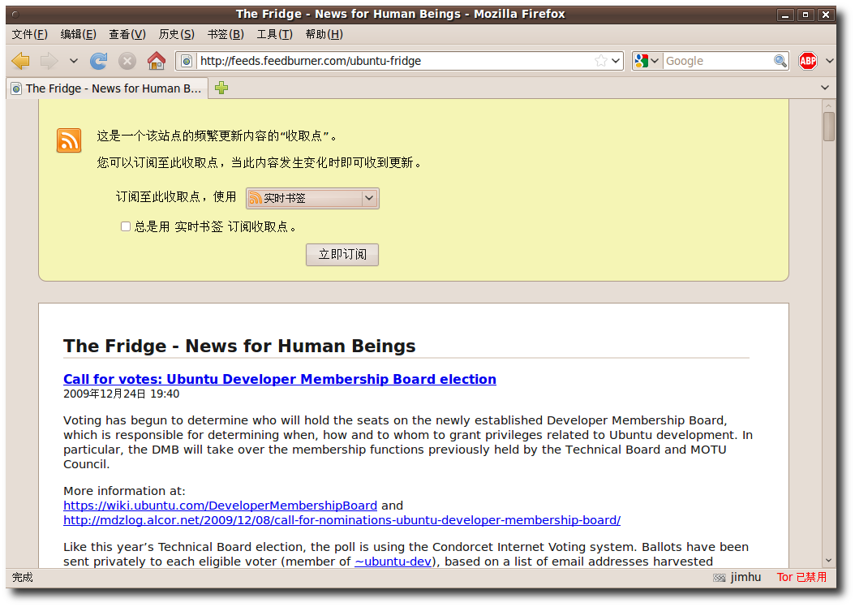Open a new tab with the plus icon
The height and width of the screenshot is (607, 855).
pyautogui.click(x=221, y=88)
